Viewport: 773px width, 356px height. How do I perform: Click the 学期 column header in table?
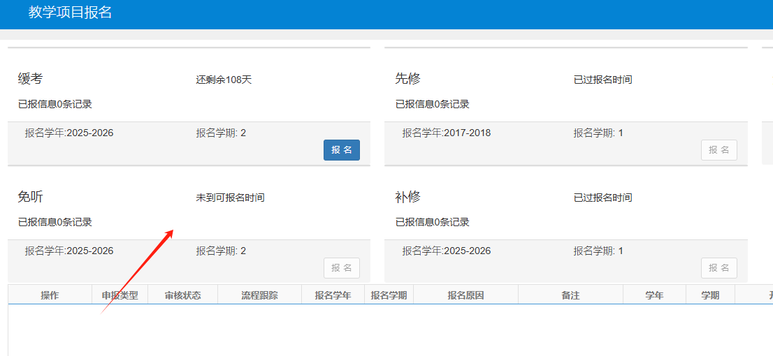(x=710, y=295)
